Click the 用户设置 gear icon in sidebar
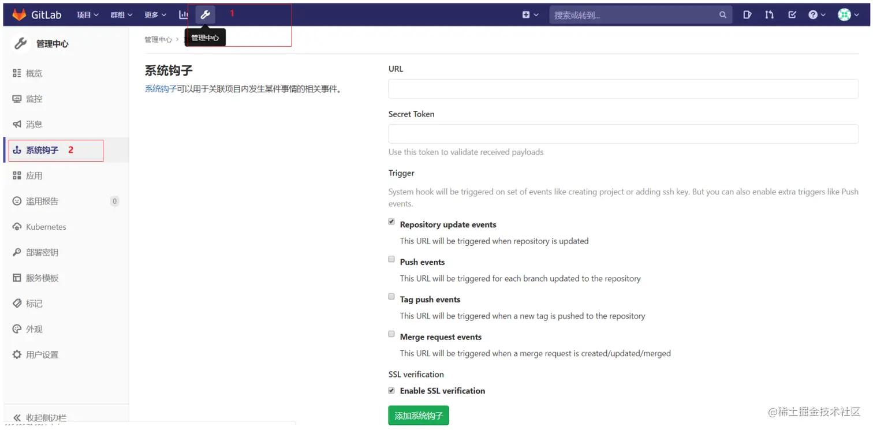This screenshot has height=430, width=873. (x=17, y=354)
